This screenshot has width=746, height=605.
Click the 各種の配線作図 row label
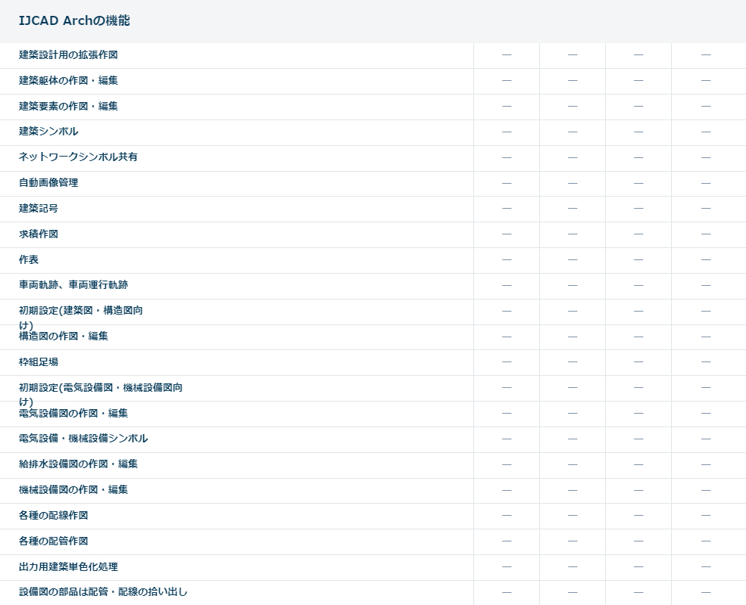coord(54,516)
